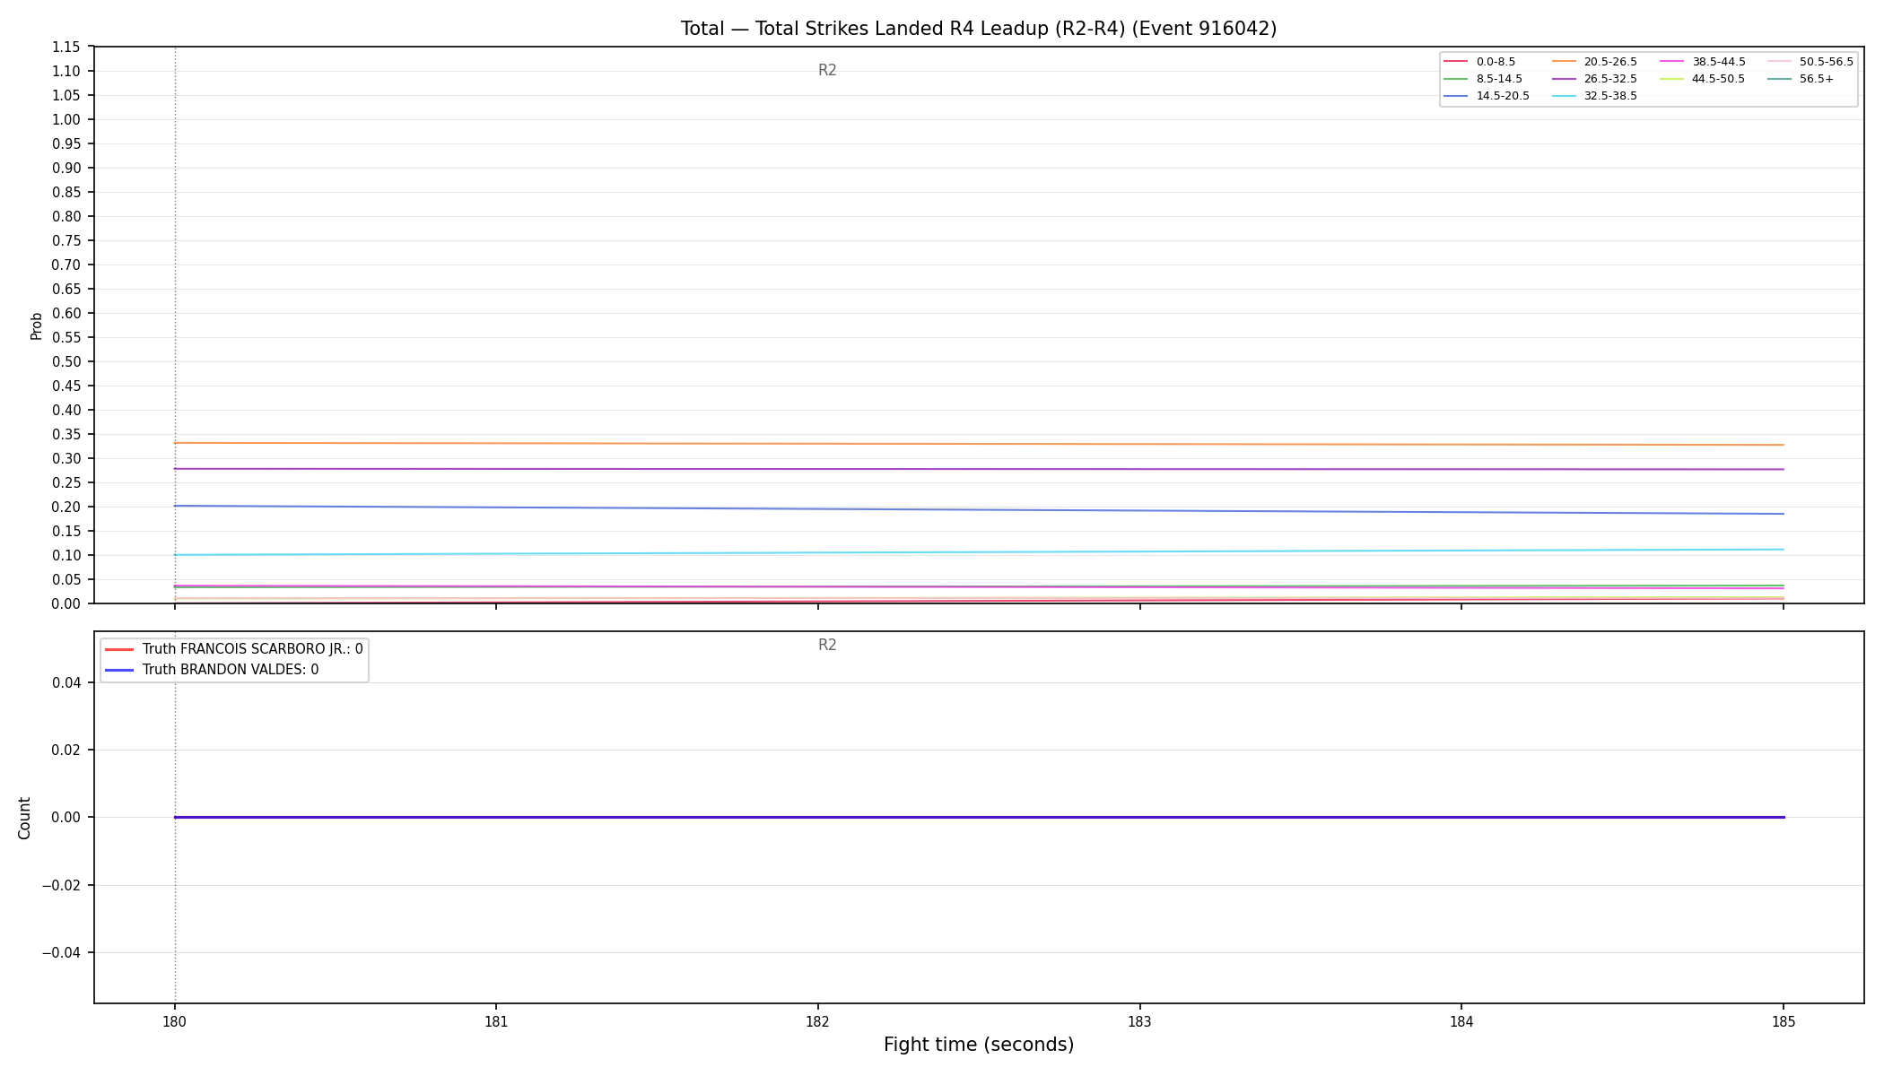Click the R2 label in the bottom chart
This screenshot has width=1884, height=1076.
[827, 645]
